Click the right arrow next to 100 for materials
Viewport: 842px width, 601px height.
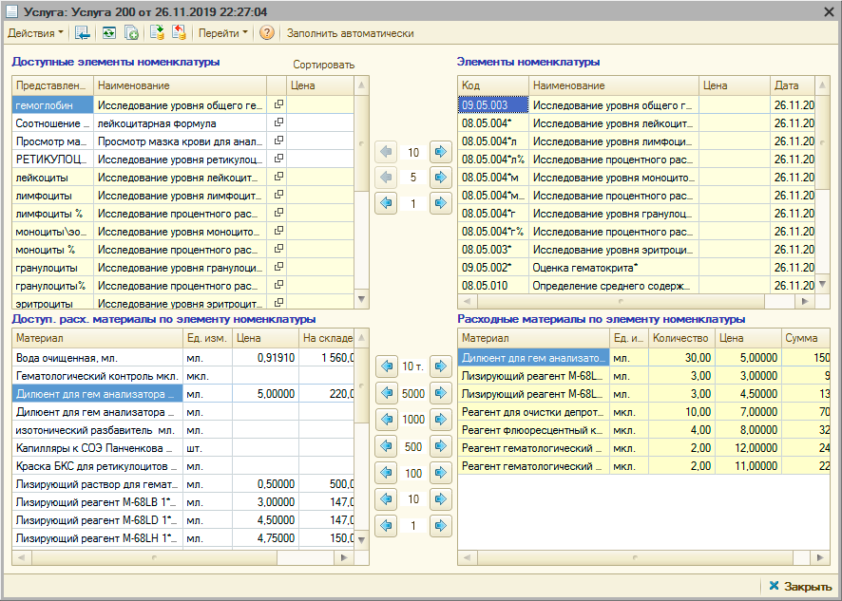tap(439, 473)
